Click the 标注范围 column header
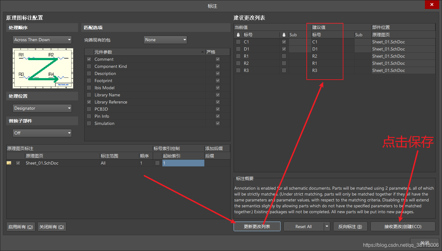 tap(119, 156)
